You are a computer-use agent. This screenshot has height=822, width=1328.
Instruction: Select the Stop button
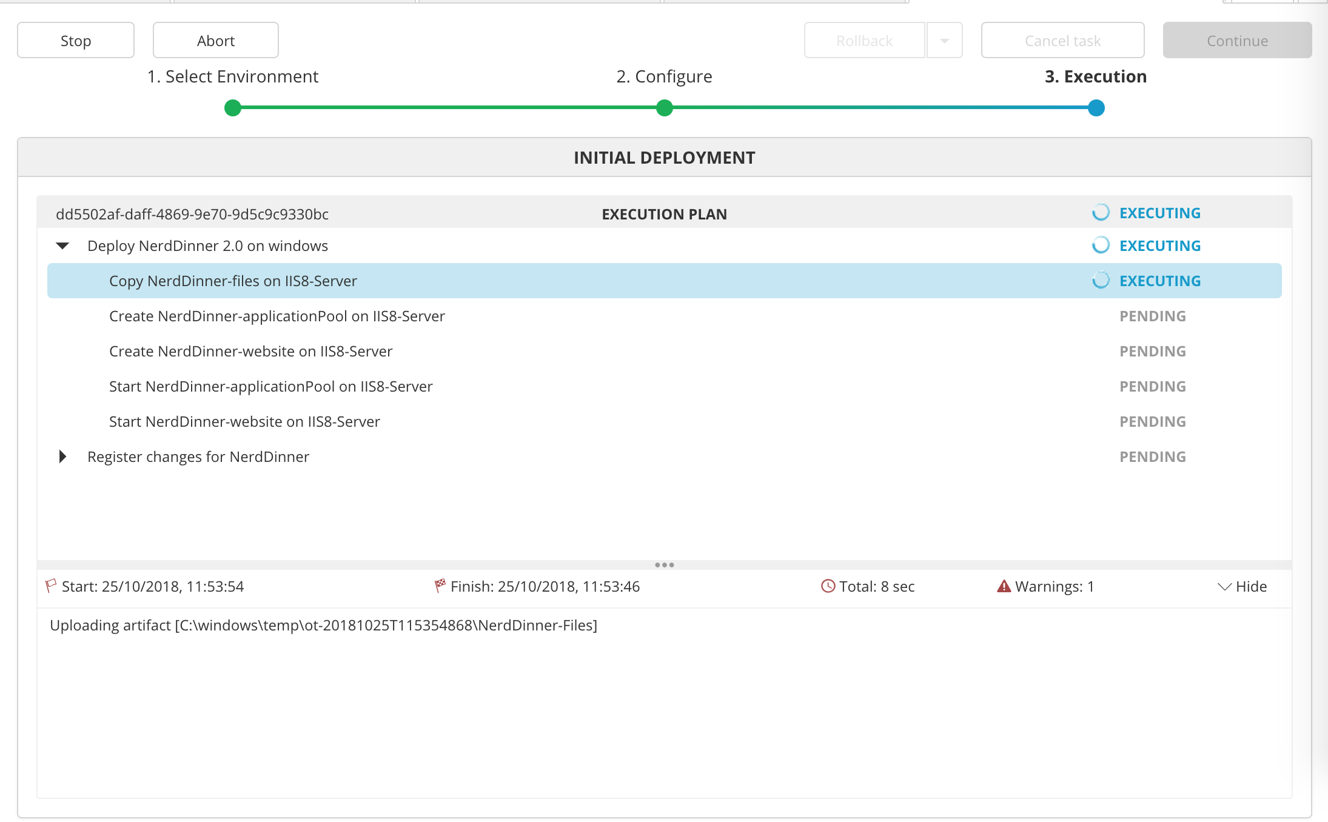(x=75, y=40)
